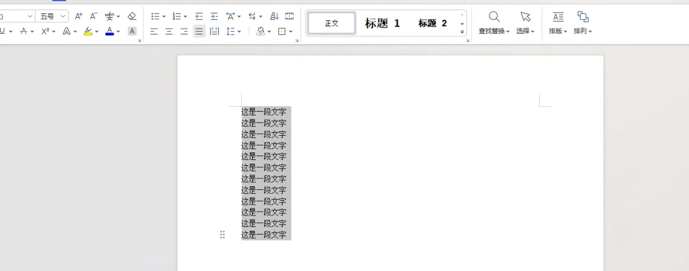Toggle character shading button

point(132,31)
